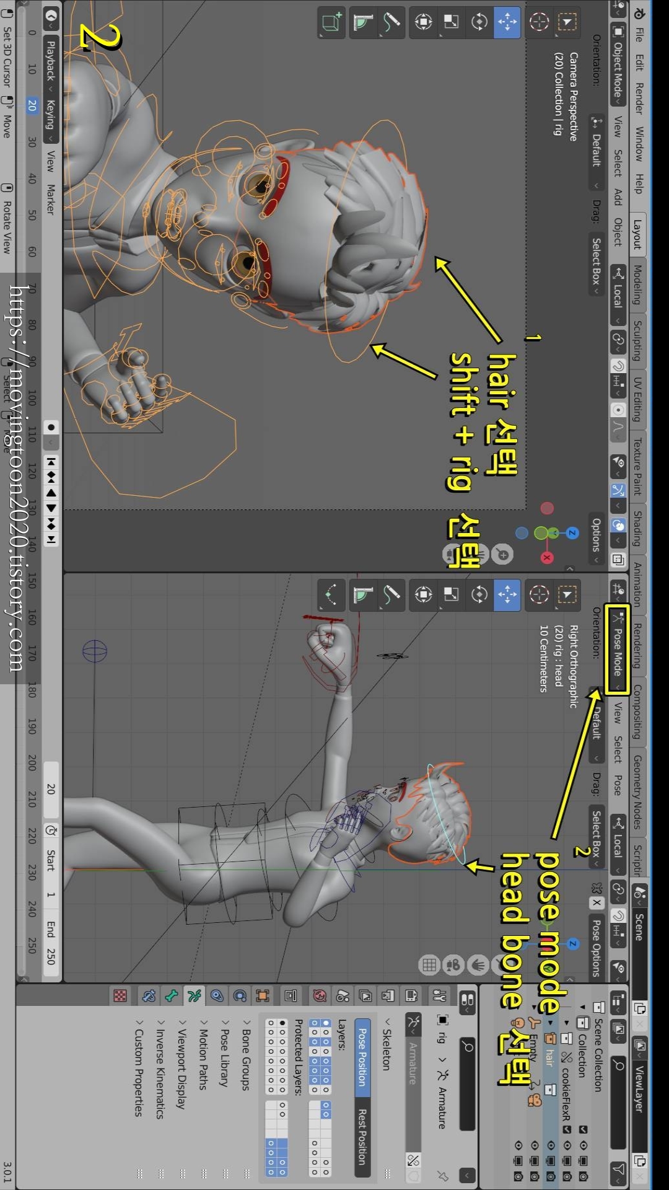Select the Cursor tool in Pose Mode viewport
Viewport: 669px width, 1190px height.
[539, 594]
